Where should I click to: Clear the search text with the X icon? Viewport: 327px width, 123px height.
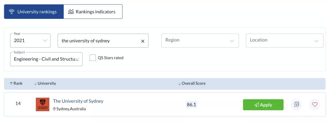pos(143,41)
